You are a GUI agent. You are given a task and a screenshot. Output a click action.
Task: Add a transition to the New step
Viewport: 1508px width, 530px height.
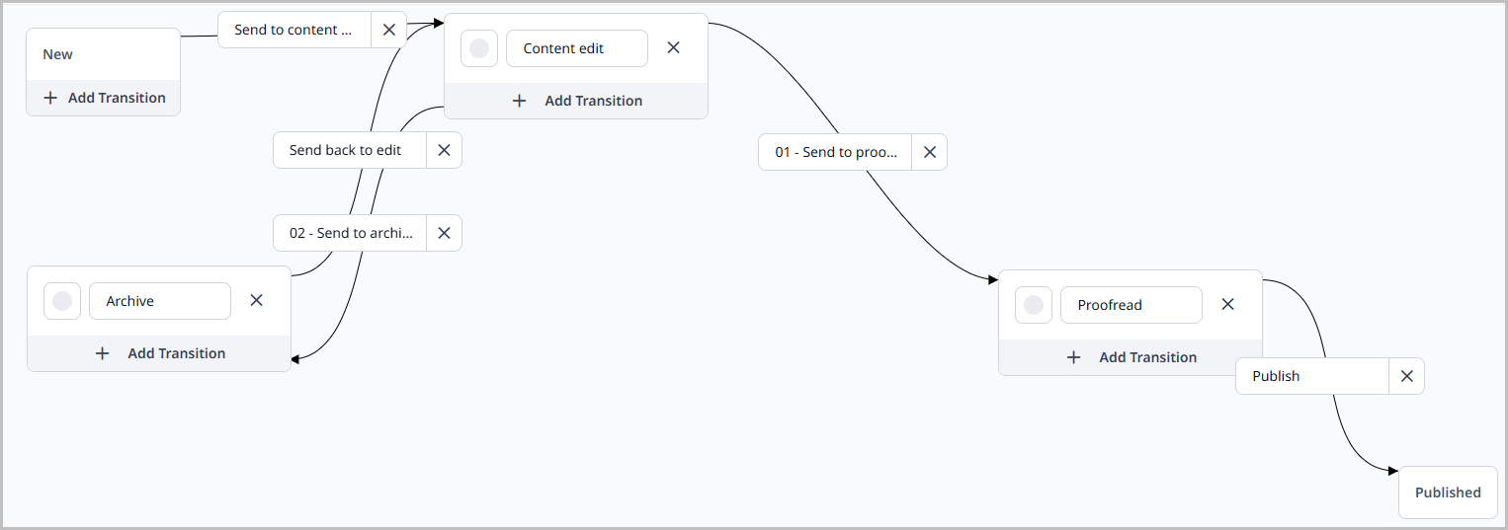[x=104, y=98]
